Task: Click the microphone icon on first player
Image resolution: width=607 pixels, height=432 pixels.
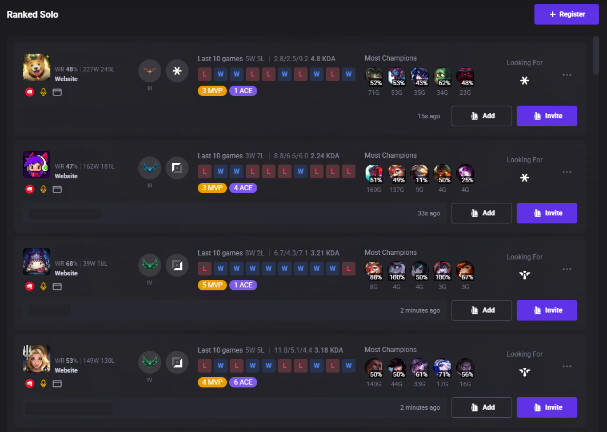Action: click(x=43, y=92)
